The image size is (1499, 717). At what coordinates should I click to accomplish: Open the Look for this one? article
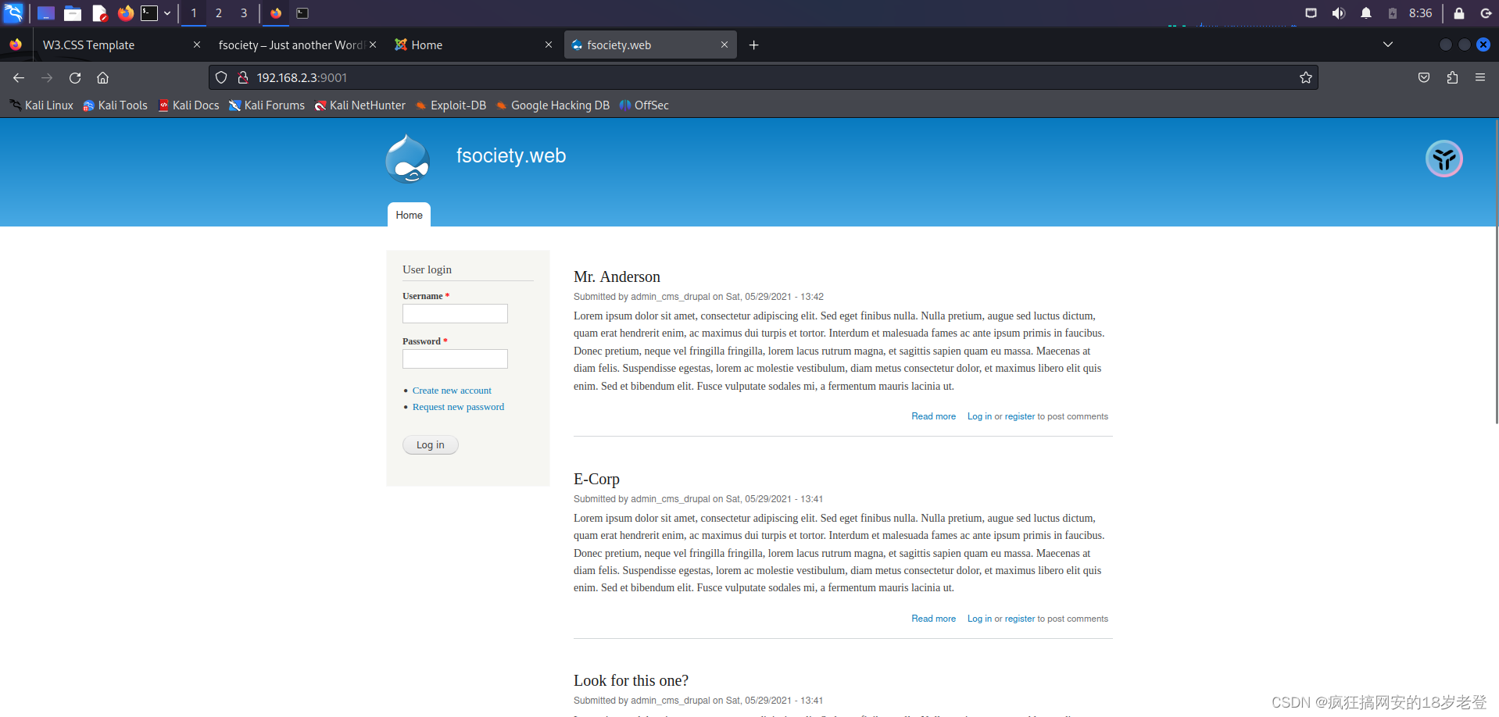pyautogui.click(x=631, y=680)
